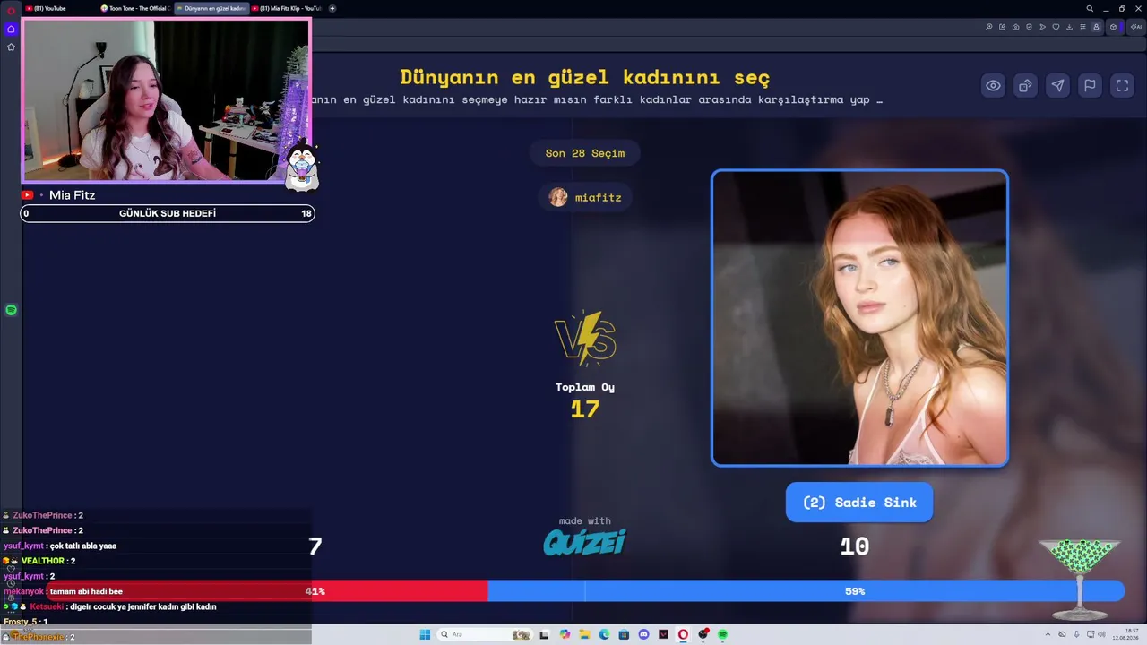Add page to favorites with heart icon

point(1056,27)
